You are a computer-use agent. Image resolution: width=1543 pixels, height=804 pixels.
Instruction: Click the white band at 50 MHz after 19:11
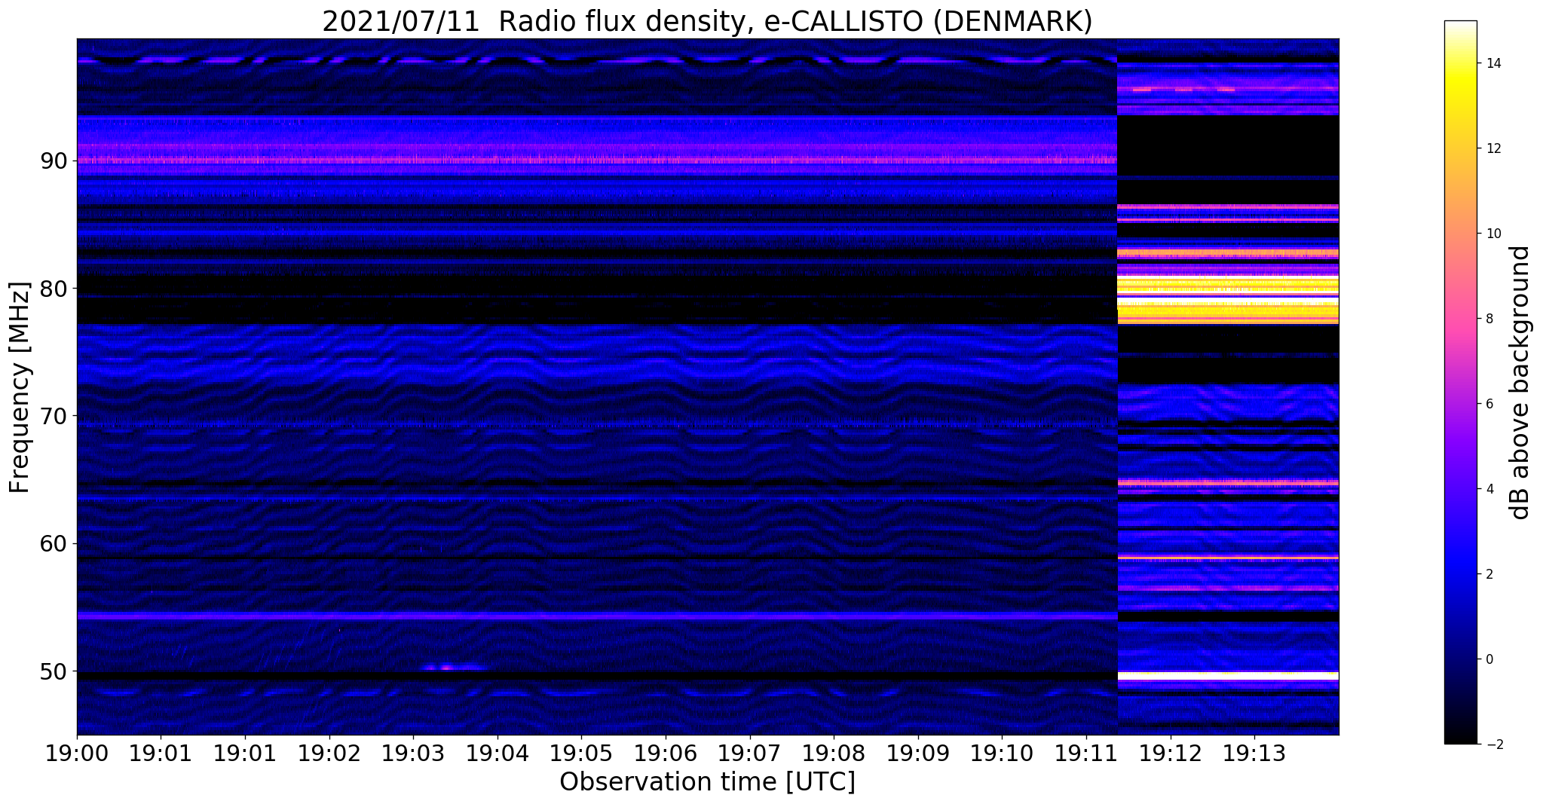tap(1228, 676)
